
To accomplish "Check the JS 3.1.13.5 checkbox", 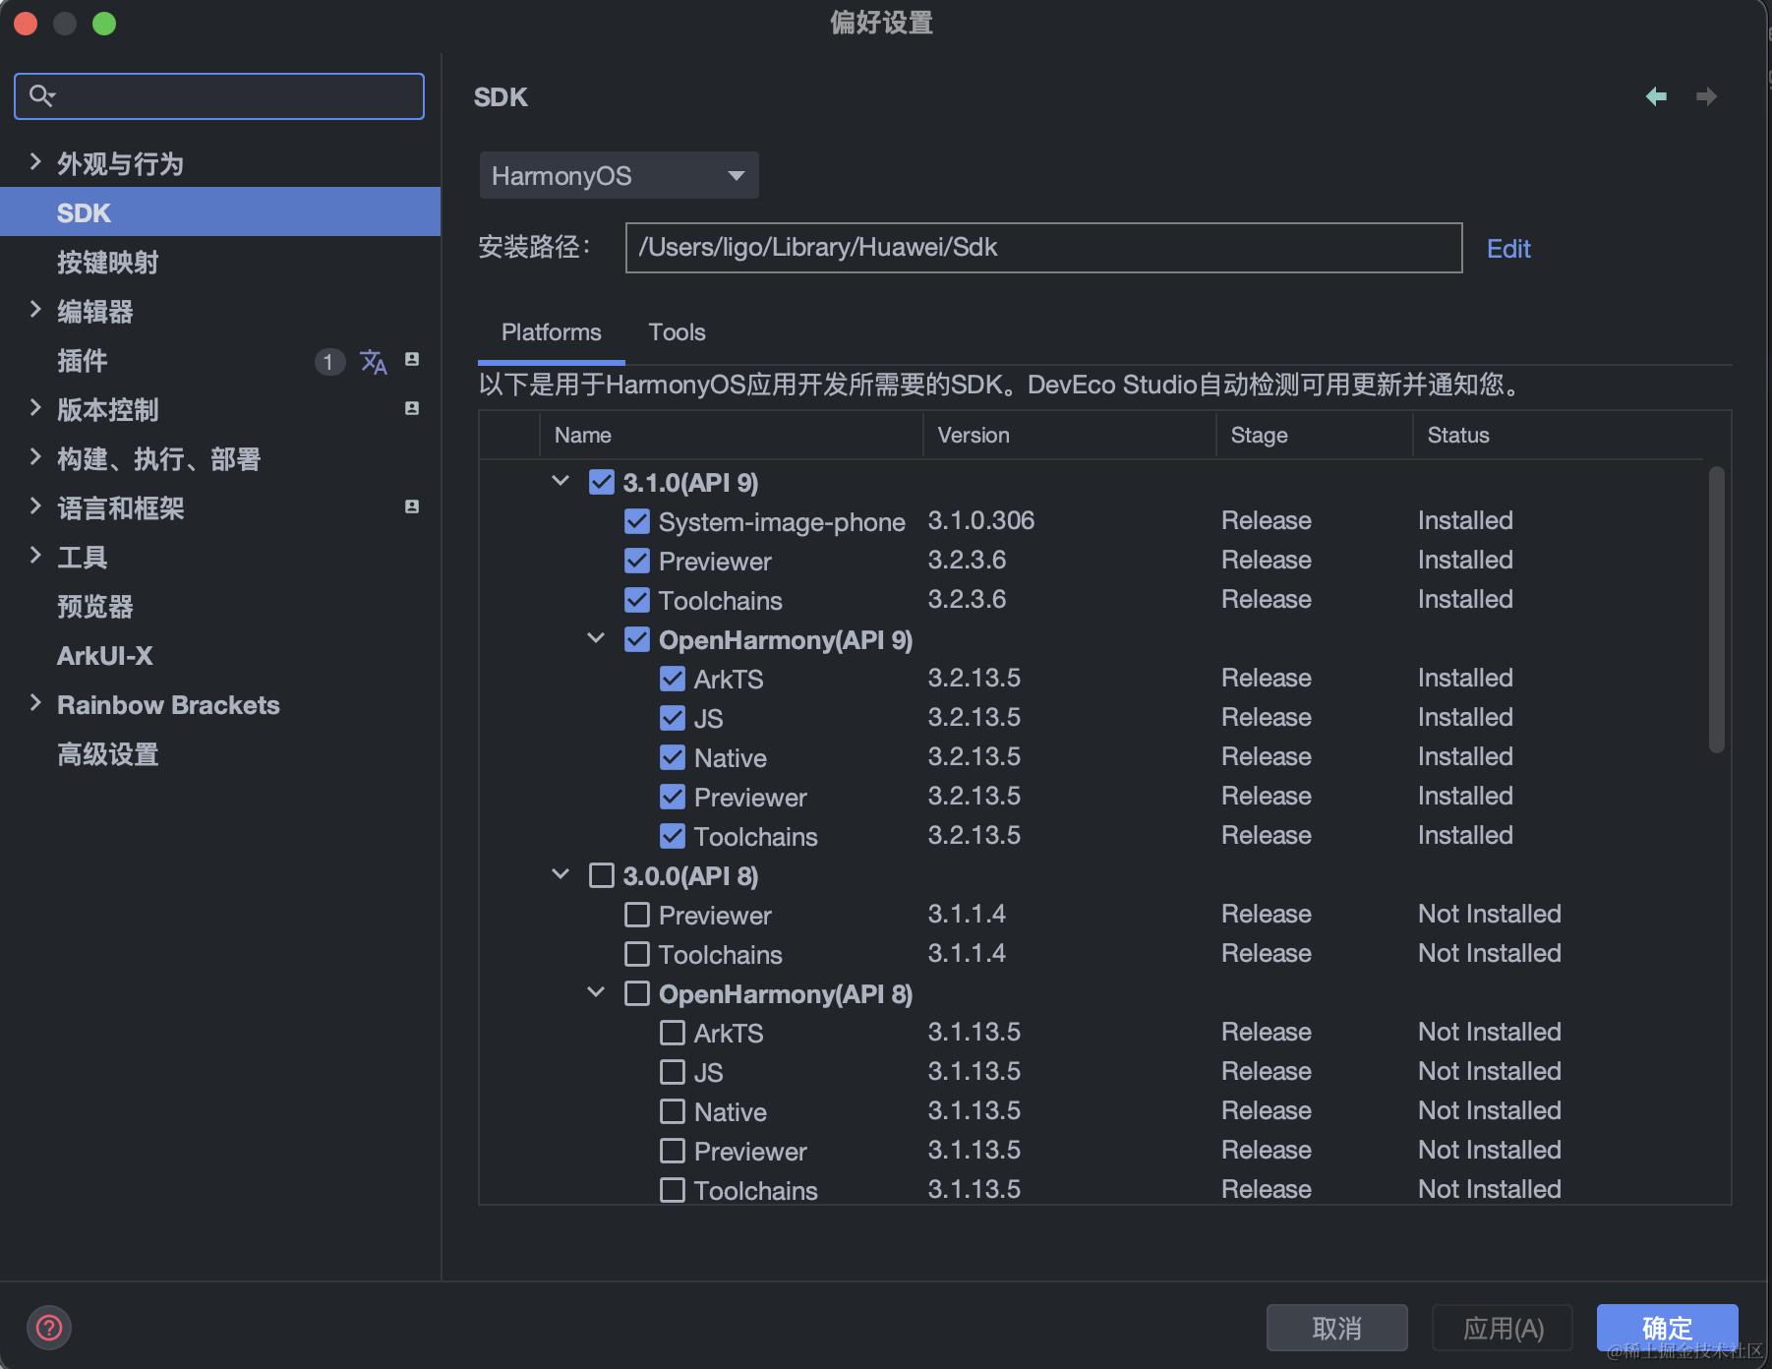I will [x=673, y=1072].
